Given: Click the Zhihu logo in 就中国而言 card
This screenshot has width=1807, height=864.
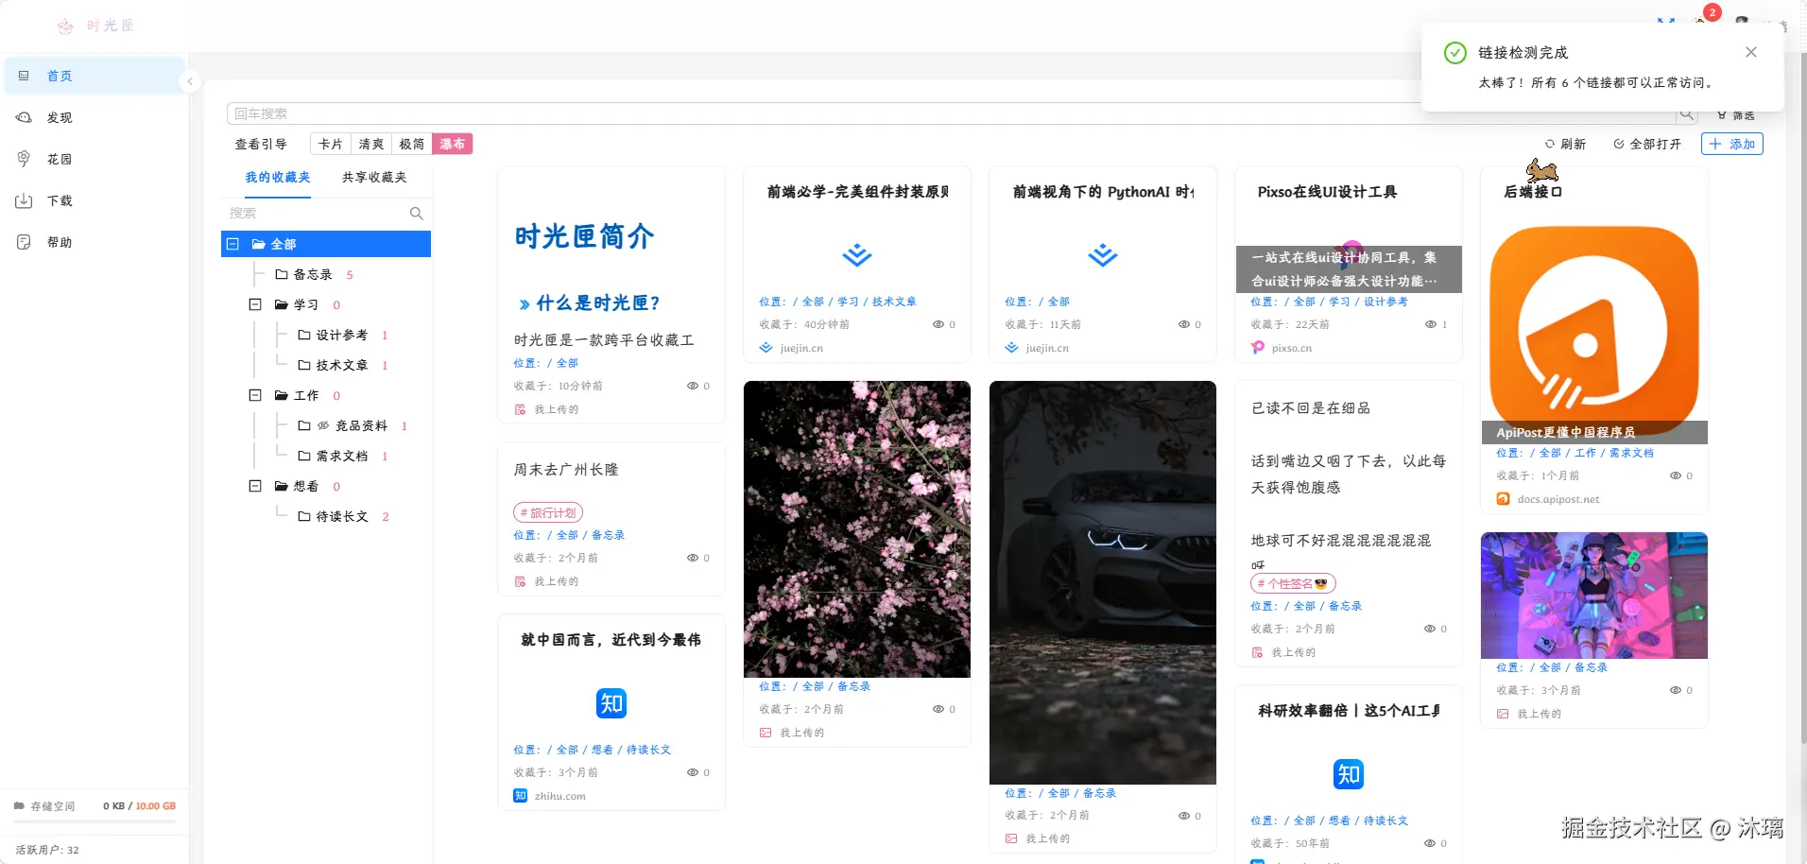Looking at the screenshot, I should point(611,703).
